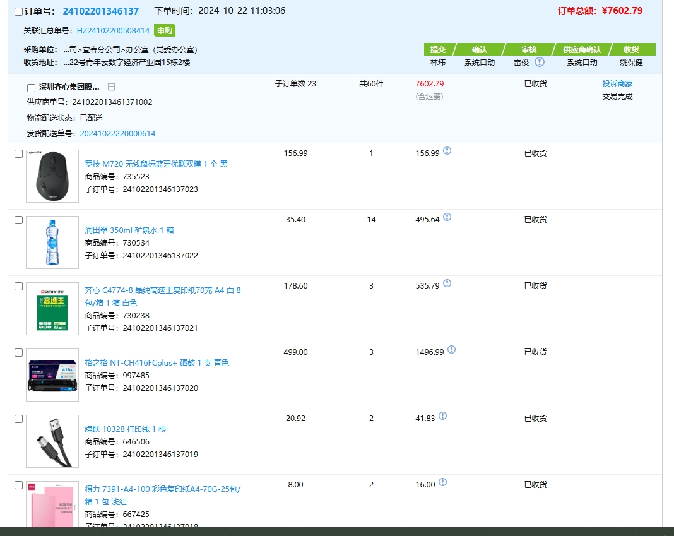
Task: Click the order time 2024-10-22 11:03:06
Action: (x=242, y=11)
